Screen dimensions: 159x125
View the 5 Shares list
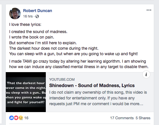coord(143,118)
